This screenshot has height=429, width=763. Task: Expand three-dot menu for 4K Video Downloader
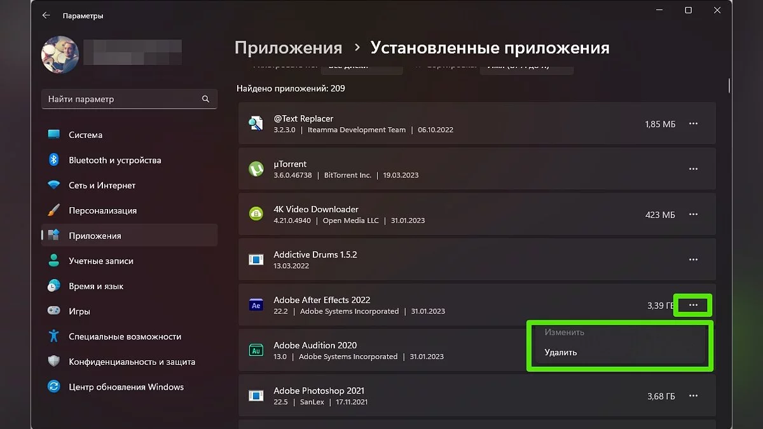693,215
